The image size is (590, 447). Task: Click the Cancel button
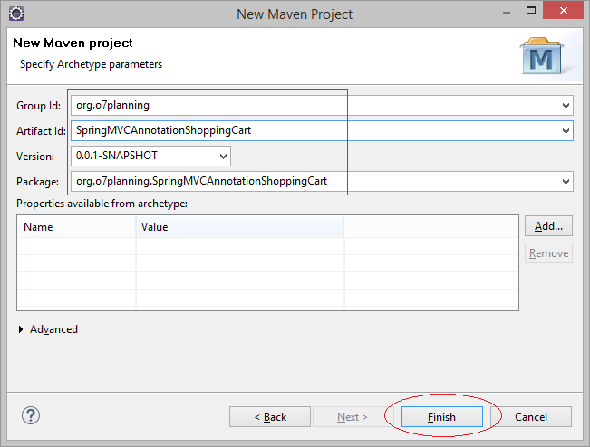click(531, 416)
